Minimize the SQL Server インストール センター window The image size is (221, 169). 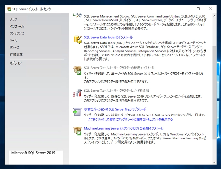[186, 9]
